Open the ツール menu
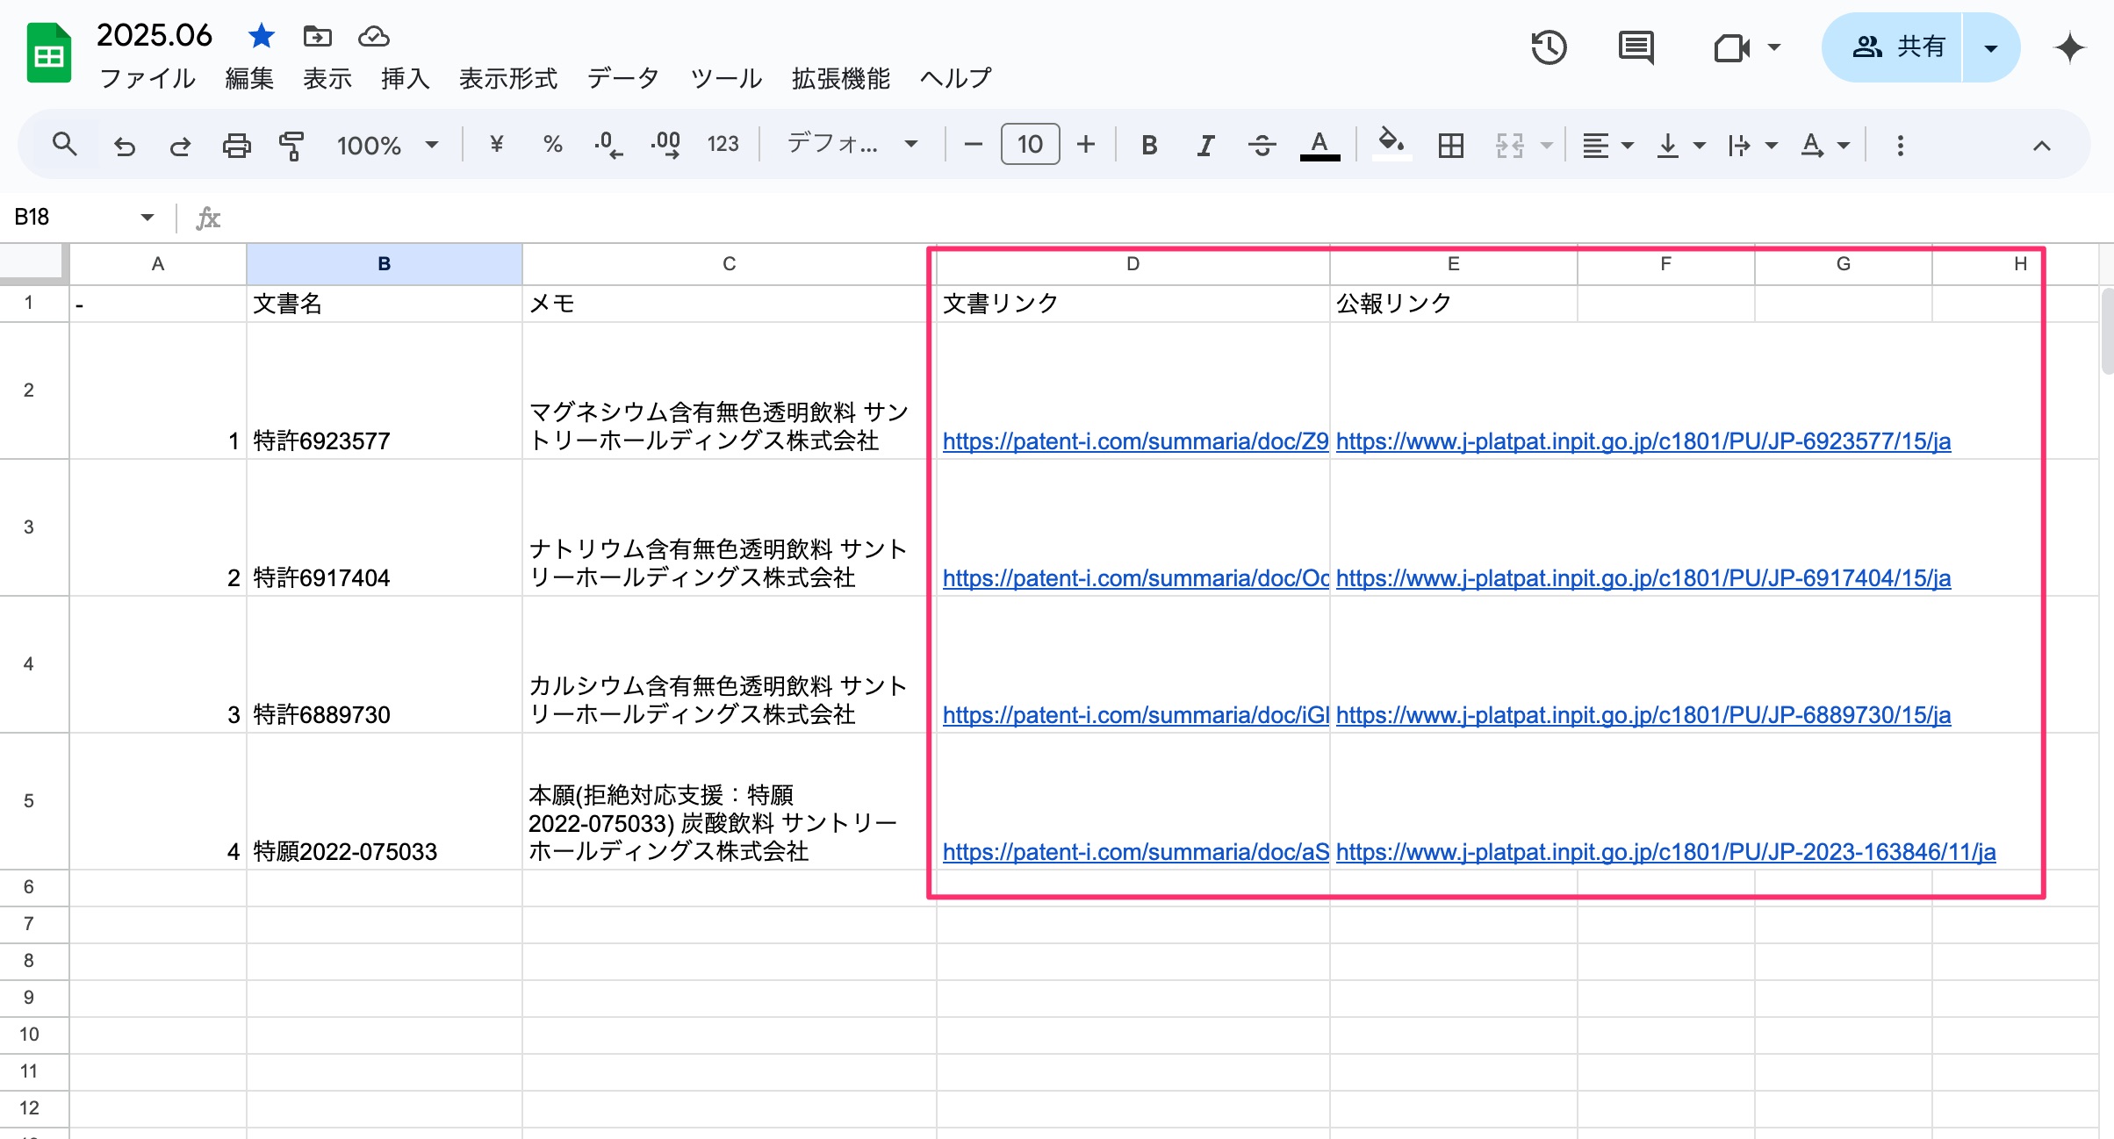The height and width of the screenshot is (1139, 2114). point(726,78)
